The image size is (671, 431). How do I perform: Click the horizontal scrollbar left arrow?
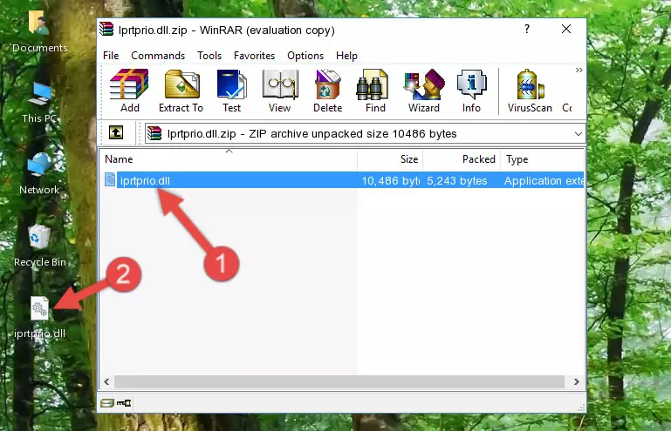point(107,382)
